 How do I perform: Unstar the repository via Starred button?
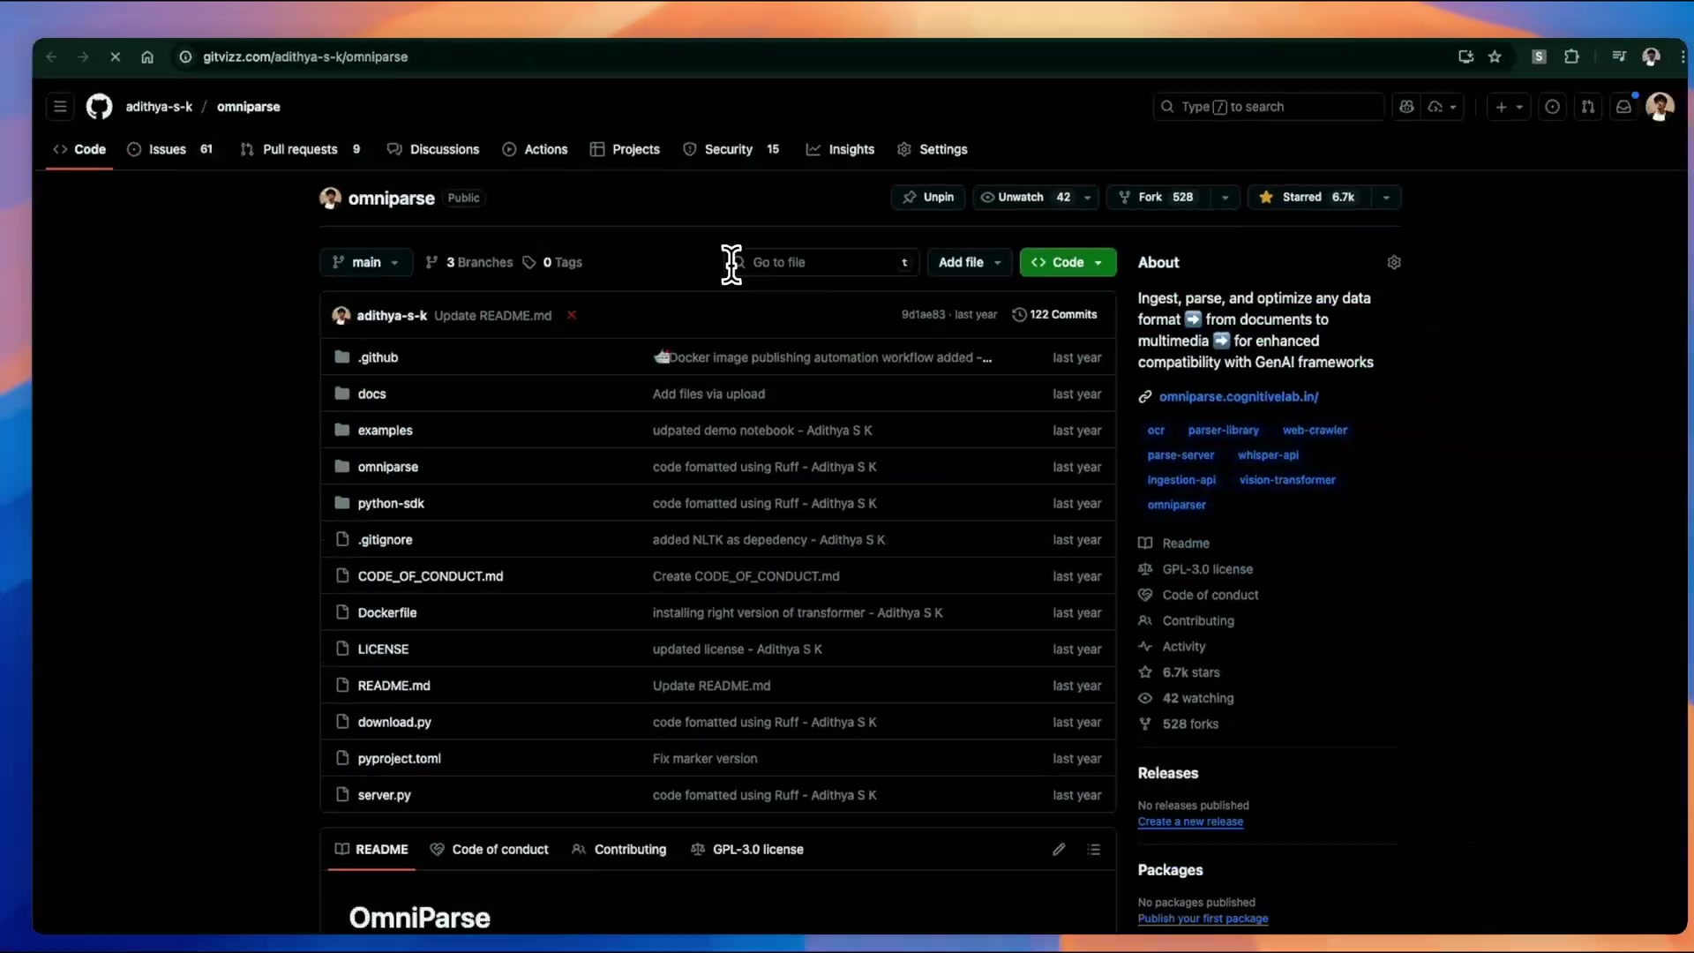(1309, 197)
